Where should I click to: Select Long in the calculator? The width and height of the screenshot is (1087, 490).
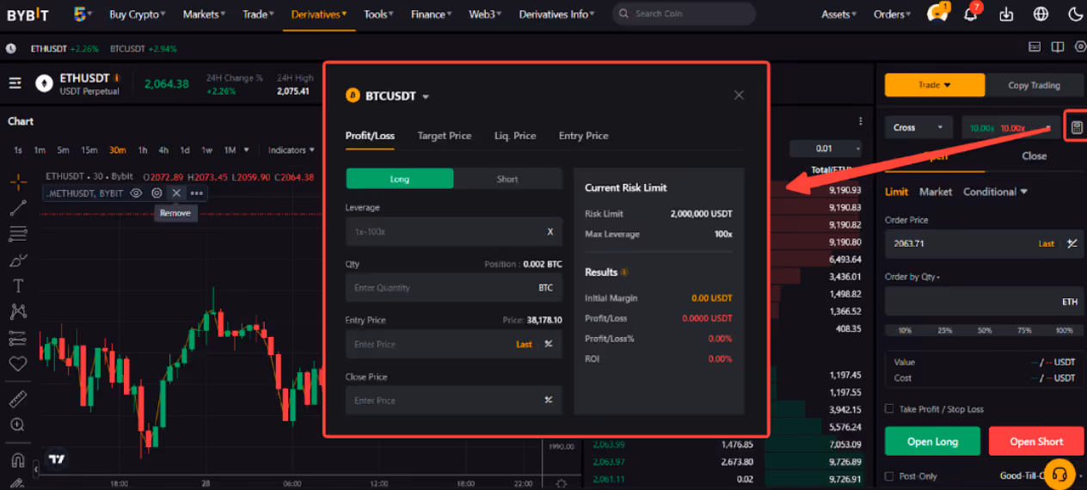click(x=400, y=179)
